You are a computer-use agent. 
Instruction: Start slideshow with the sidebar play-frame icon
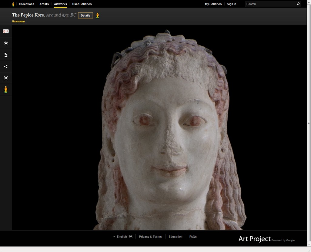(x=6, y=78)
